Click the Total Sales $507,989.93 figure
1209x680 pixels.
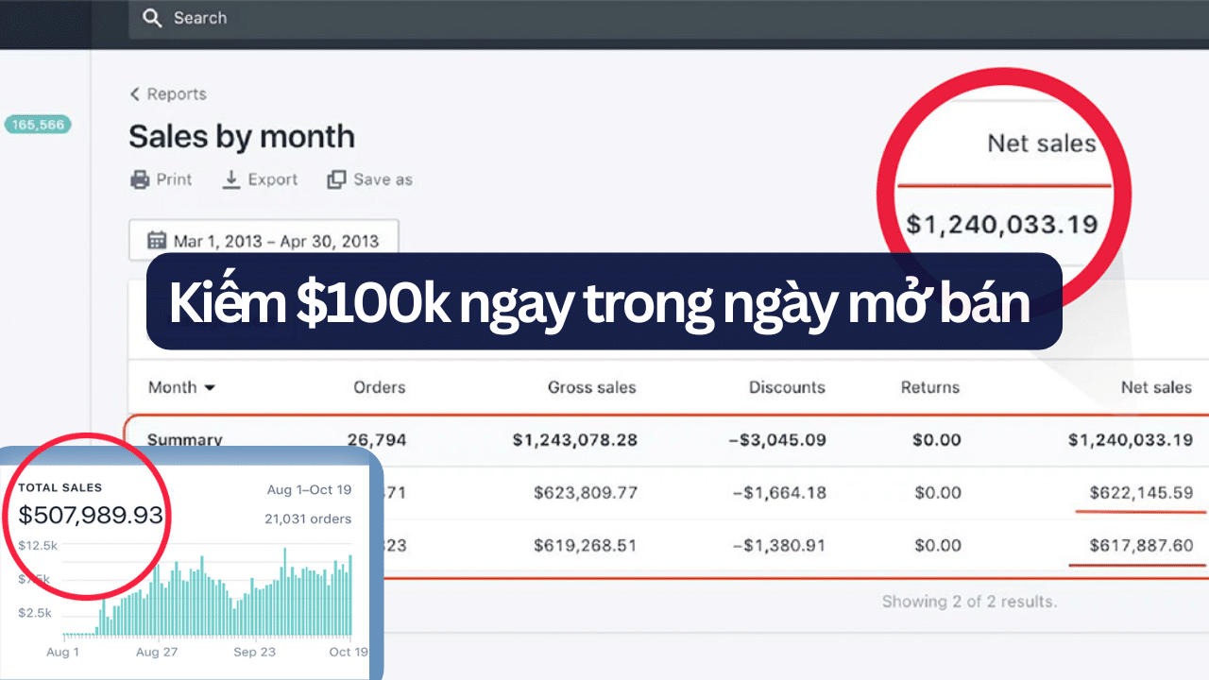pos(91,516)
